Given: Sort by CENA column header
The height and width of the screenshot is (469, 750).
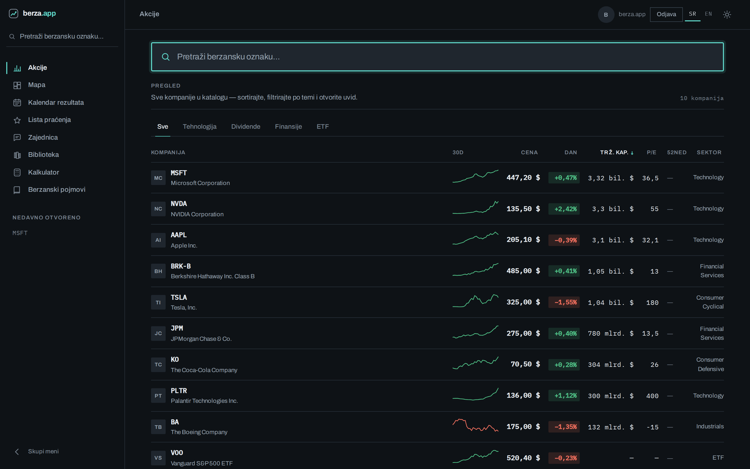Looking at the screenshot, I should (x=529, y=153).
